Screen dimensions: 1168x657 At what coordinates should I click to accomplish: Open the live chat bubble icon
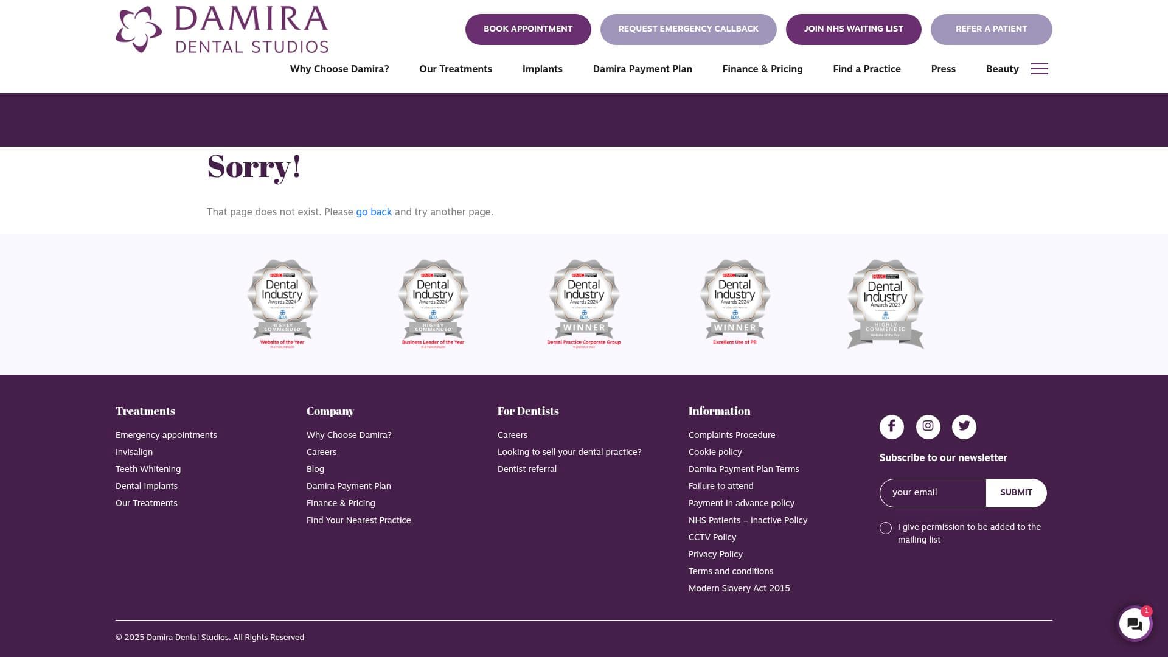[x=1135, y=624]
